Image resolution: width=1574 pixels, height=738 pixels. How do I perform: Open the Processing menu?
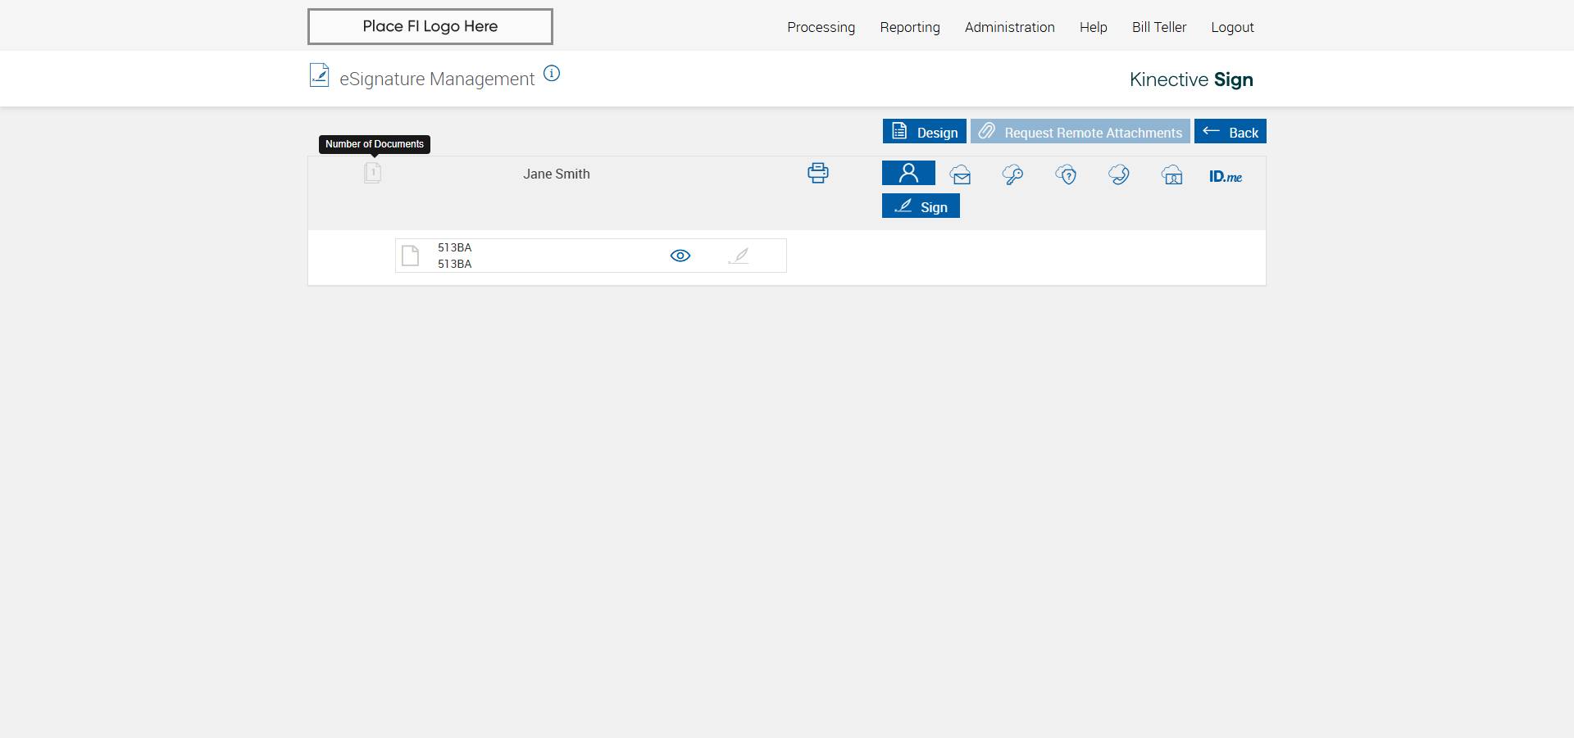821,27
